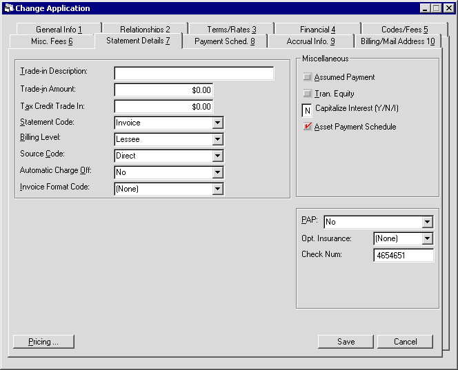458x370 pixels.
Task: Click the Check Num label
Action: click(321, 254)
